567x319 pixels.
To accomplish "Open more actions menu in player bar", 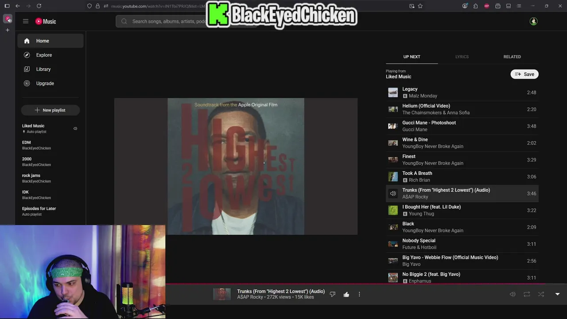I will tap(359, 294).
